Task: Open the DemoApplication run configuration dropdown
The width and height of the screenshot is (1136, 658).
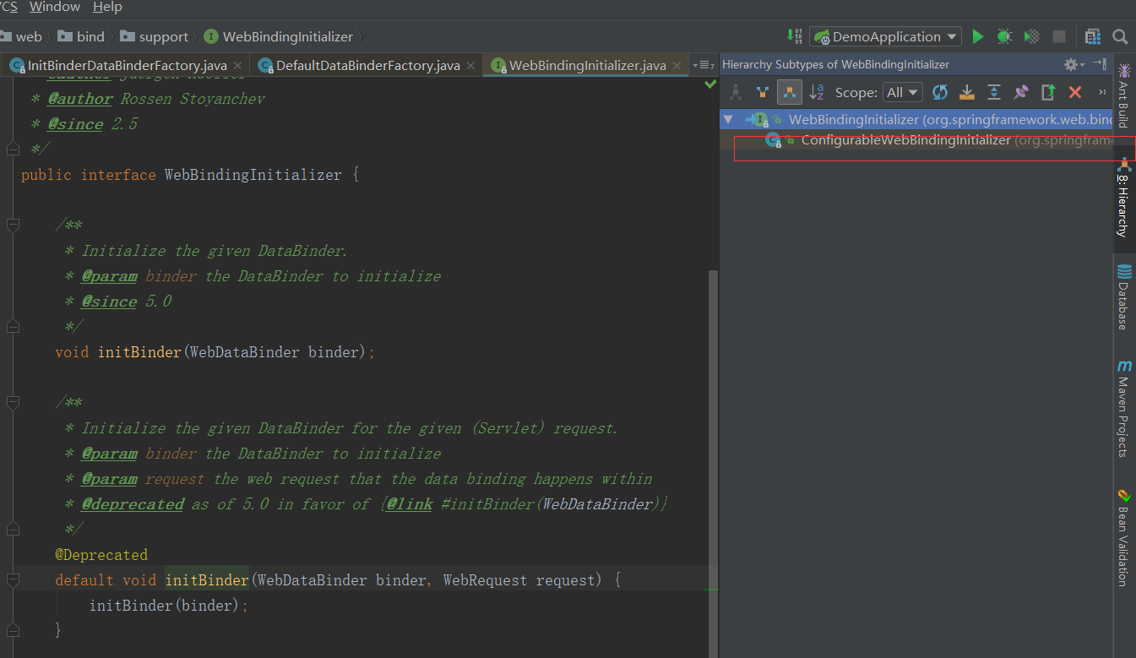Action: (886, 36)
